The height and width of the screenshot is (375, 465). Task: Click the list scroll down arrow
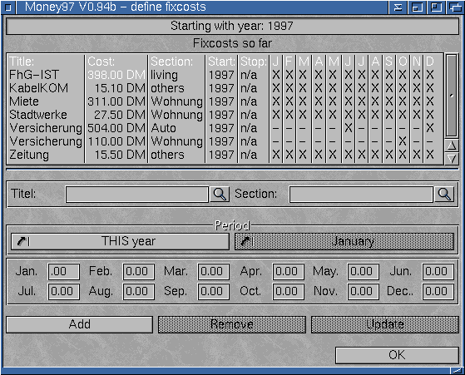click(x=452, y=159)
